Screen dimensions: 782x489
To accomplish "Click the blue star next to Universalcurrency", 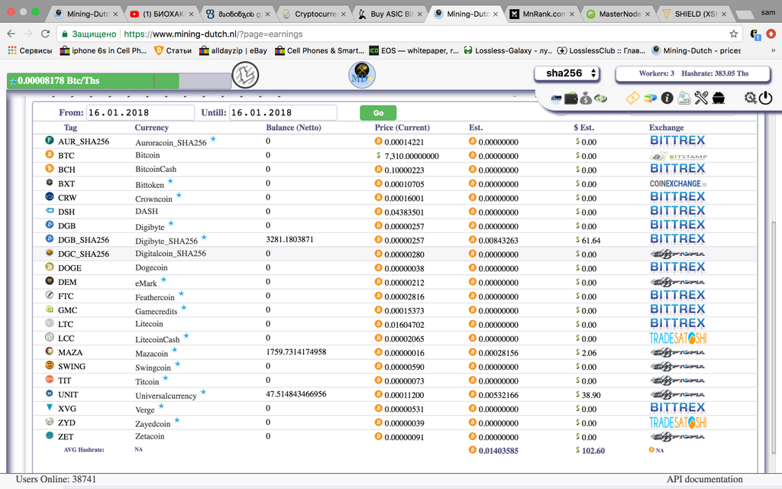I will pos(203,392).
